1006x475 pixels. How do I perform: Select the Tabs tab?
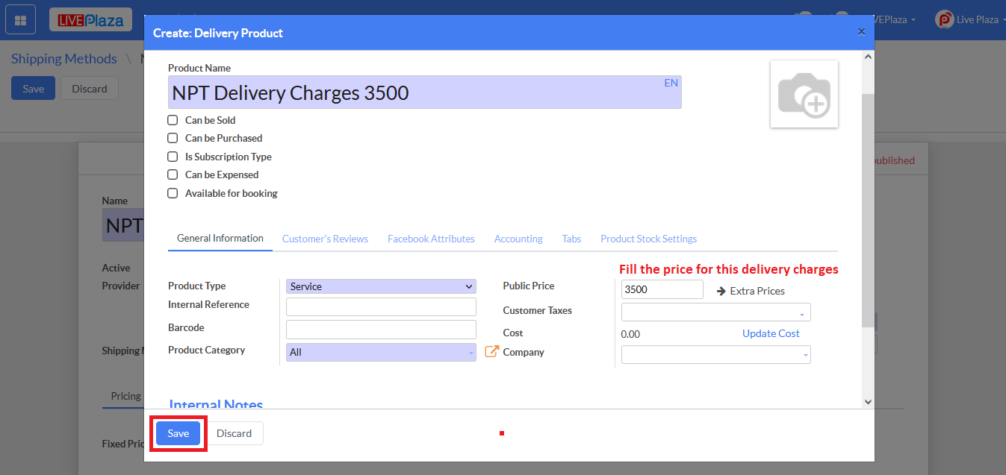571,239
